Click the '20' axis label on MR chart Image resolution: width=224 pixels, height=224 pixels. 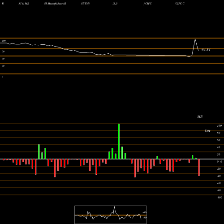click(x=219, y=155)
